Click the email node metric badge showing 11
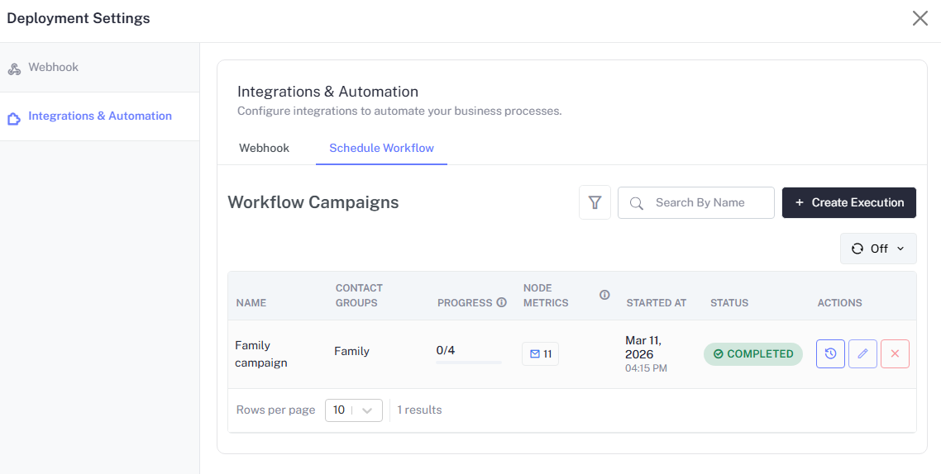941x474 pixels. [540, 353]
